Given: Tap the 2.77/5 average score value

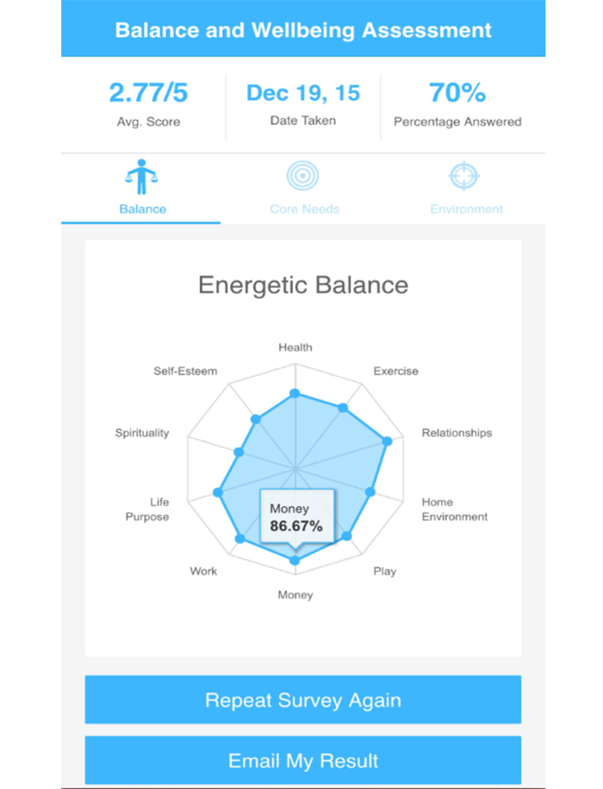Looking at the screenshot, I should 148,92.
